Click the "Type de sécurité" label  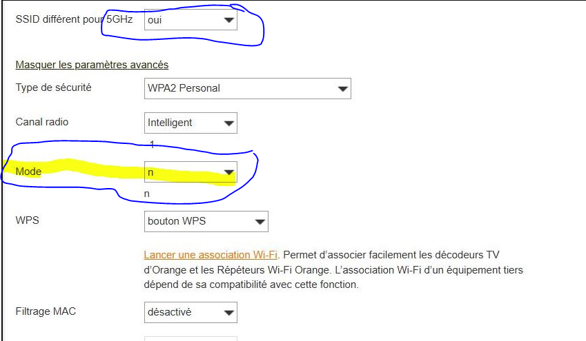tap(53, 87)
